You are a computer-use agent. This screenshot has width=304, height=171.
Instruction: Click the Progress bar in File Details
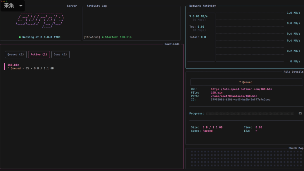click(x=250, y=113)
